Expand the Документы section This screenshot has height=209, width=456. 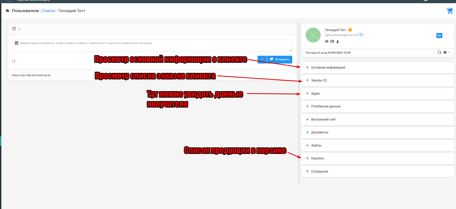(378, 132)
